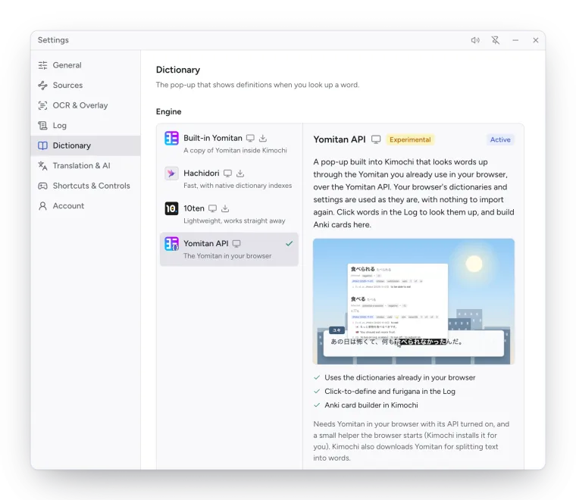The height and width of the screenshot is (500, 576).
Task: Select the 10ten engine
Action: 229,214
